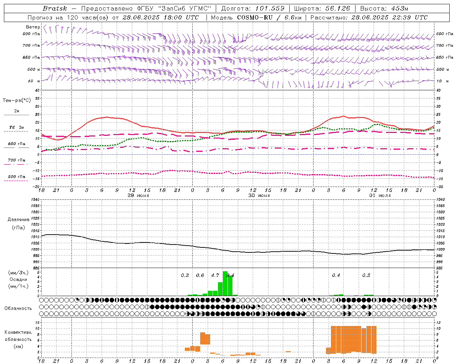Click the 0.6 precipitation amount value
This screenshot has height=364, width=455.
(200, 275)
